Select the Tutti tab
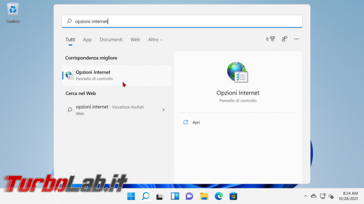This screenshot has width=364, height=204. click(71, 40)
